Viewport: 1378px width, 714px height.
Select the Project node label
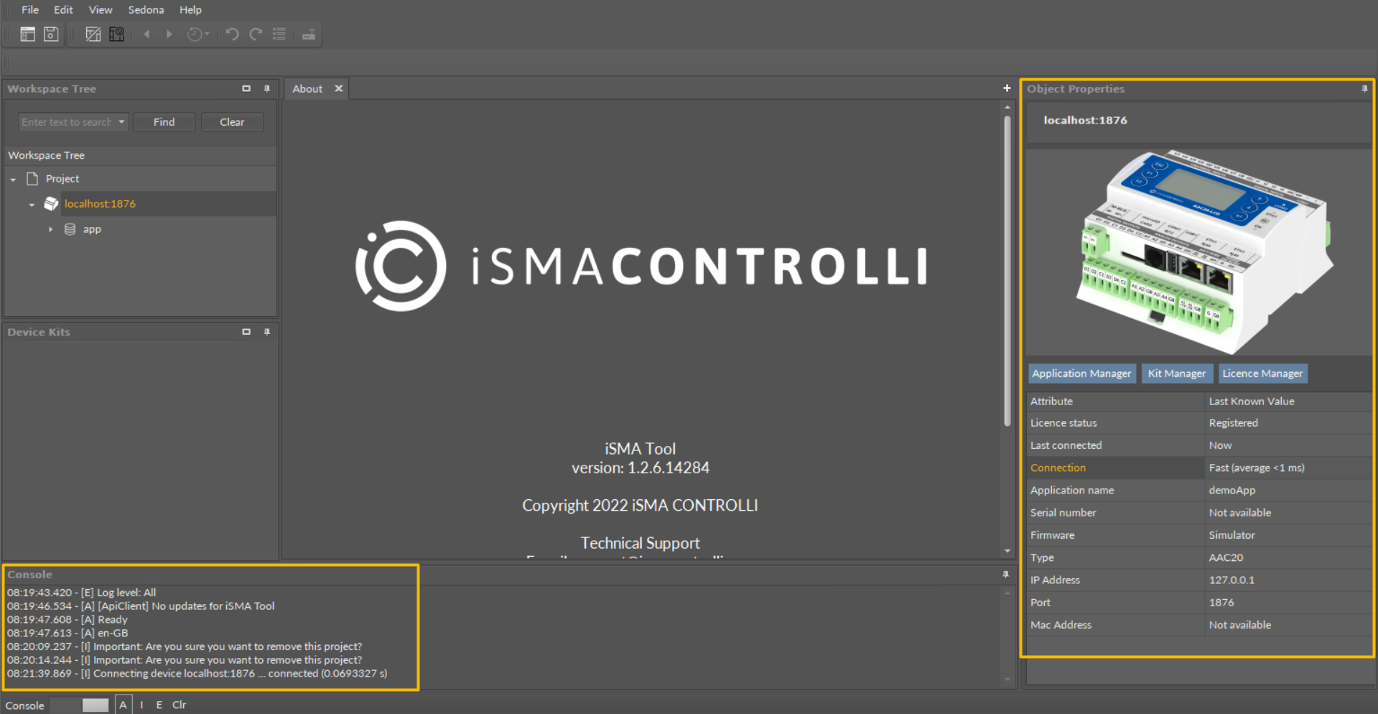click(62, 178)
